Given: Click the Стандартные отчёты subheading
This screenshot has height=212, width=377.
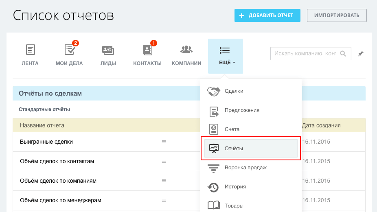Looking at the screenshot, I should pos(44,109).
